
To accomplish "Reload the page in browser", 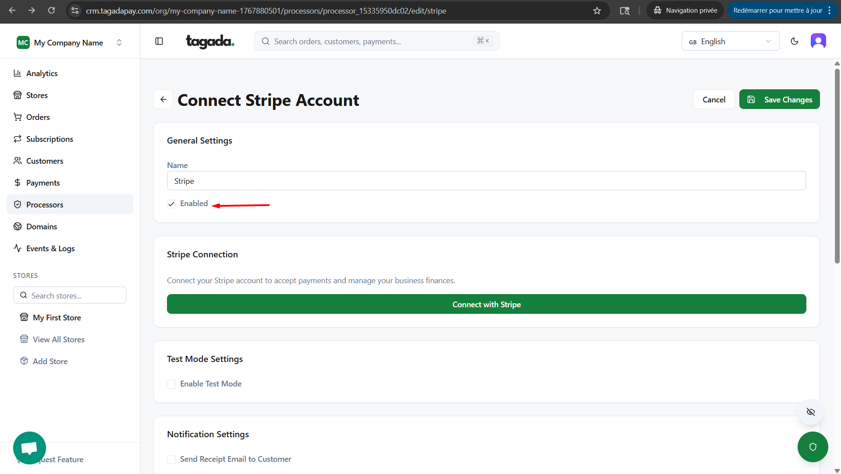I will [51, 11].
